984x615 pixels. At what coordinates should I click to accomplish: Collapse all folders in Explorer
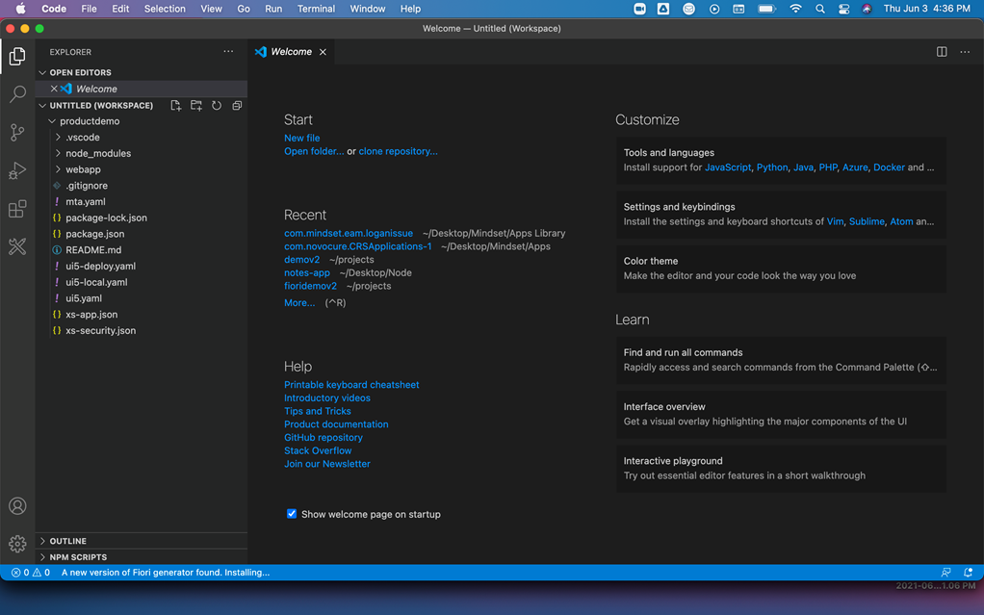[237, 106]
